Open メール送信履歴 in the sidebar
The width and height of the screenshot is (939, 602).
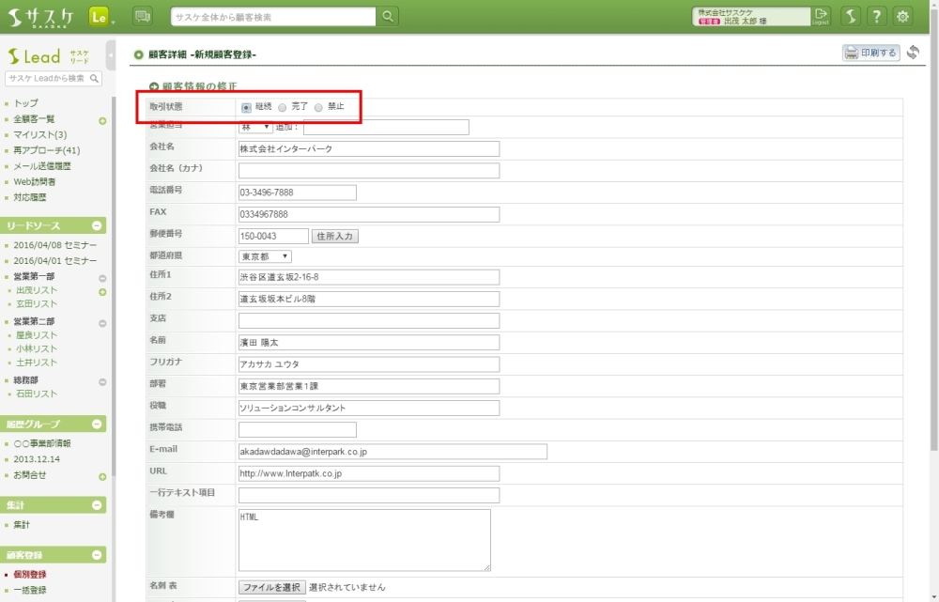click(x=43, y=166)
